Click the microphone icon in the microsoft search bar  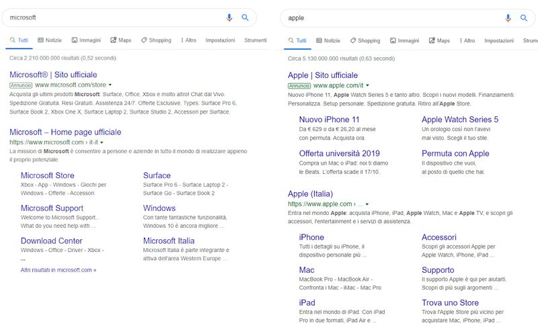(x=229, y=17)
